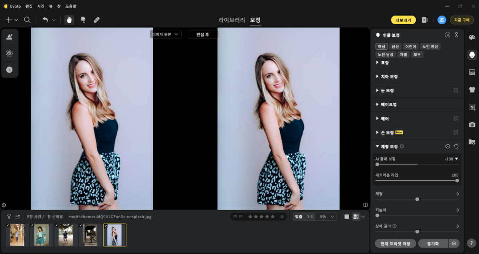Open the portrait head retouch panel icon

pyautogui.click(x=472, y=55)
